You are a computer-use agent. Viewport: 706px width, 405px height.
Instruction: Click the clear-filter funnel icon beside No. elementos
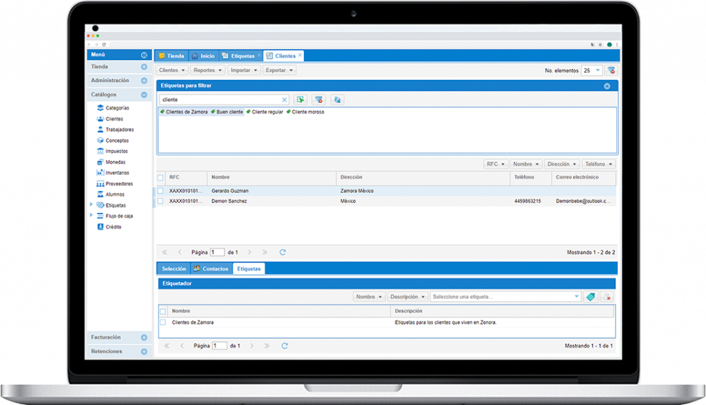610,70
